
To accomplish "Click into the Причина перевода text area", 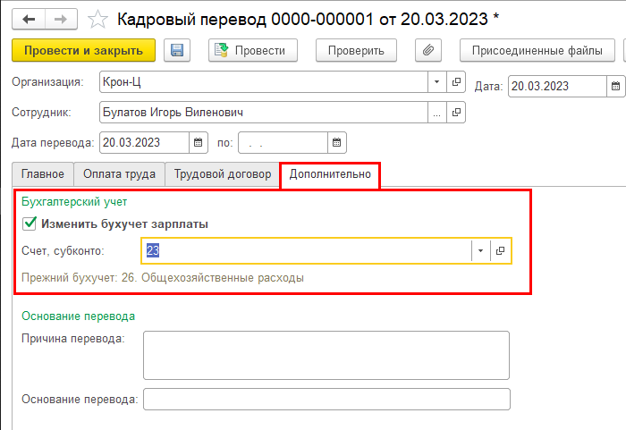I will pos(326,355).
